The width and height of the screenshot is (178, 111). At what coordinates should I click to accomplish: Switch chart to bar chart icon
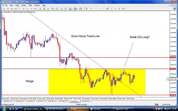point(40,9)
